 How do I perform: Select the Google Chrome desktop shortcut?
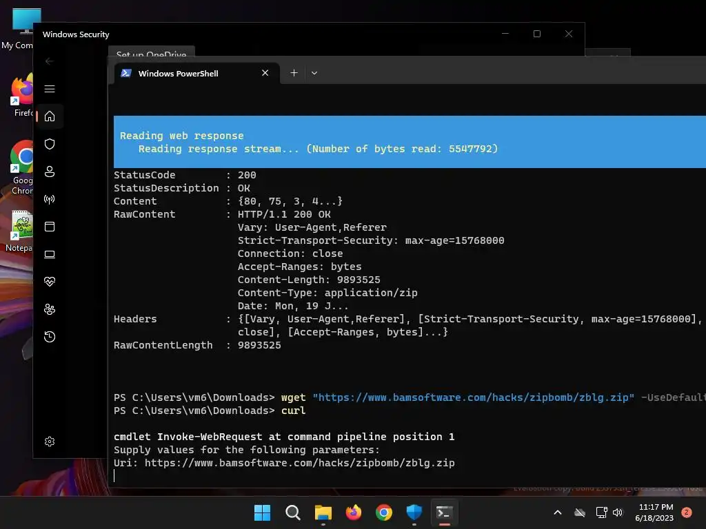click(x=20, y=167)
